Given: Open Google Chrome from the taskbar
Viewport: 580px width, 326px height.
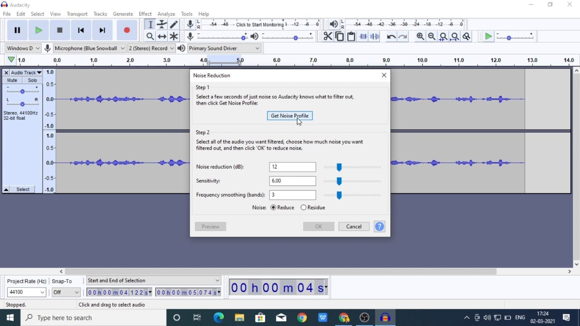Looking at the screenshot, I should click(x=302, y=318).
